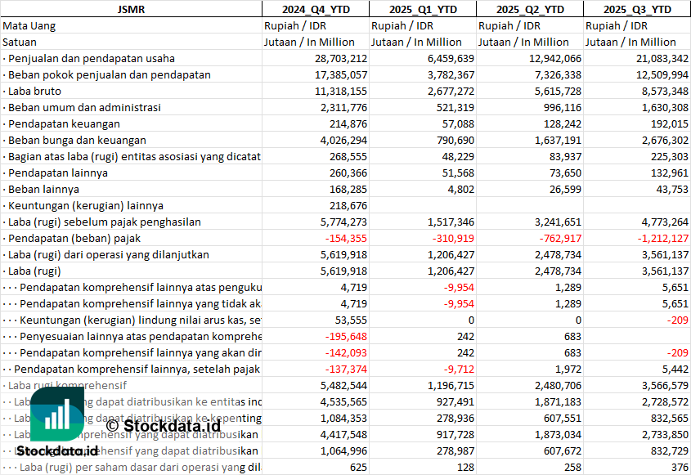This screenshot has height=475, width=691.
Task: Select Beban umum dan administrasi label
Action: (x=84, y=108)
